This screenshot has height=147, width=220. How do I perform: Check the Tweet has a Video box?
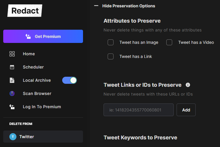point(169,42)
